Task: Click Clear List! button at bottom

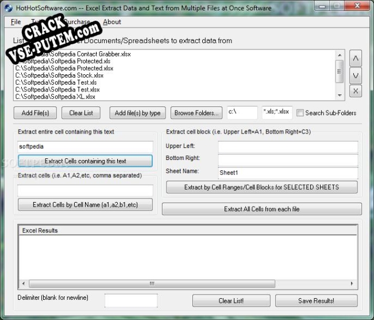Action: click(232, 300)
